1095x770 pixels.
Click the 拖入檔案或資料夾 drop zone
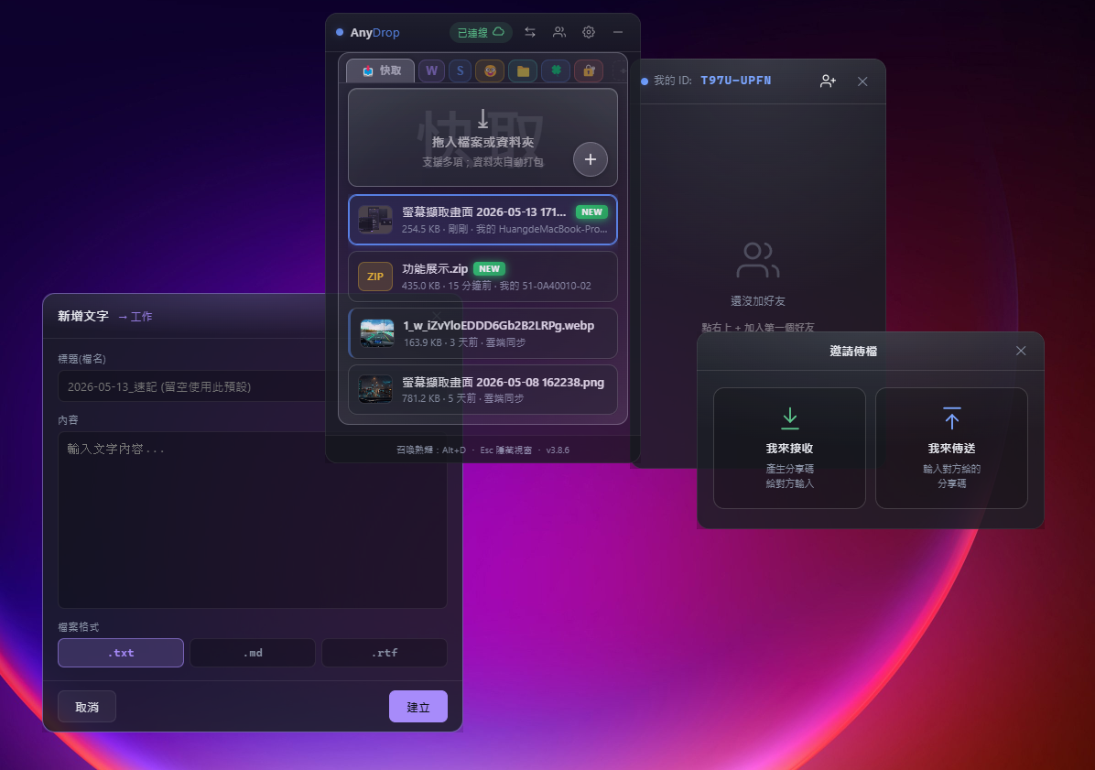pos(482,137)
